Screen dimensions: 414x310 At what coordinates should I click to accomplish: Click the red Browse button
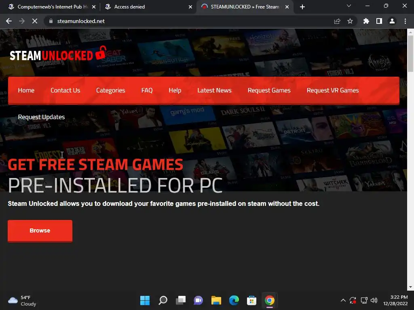pyautogui.click(x=40, y=230)
